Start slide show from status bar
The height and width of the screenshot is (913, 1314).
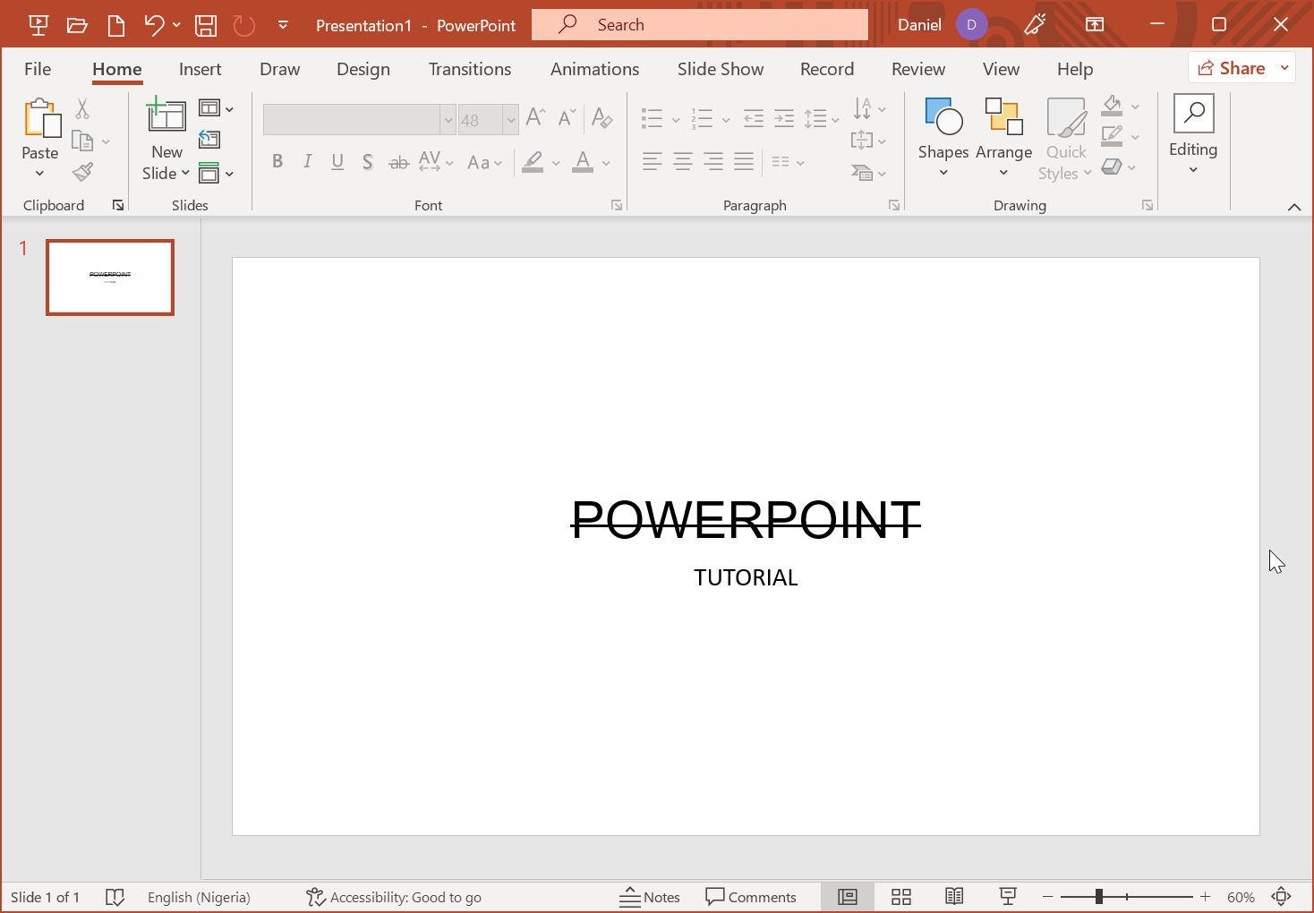tap(1008, 897)
